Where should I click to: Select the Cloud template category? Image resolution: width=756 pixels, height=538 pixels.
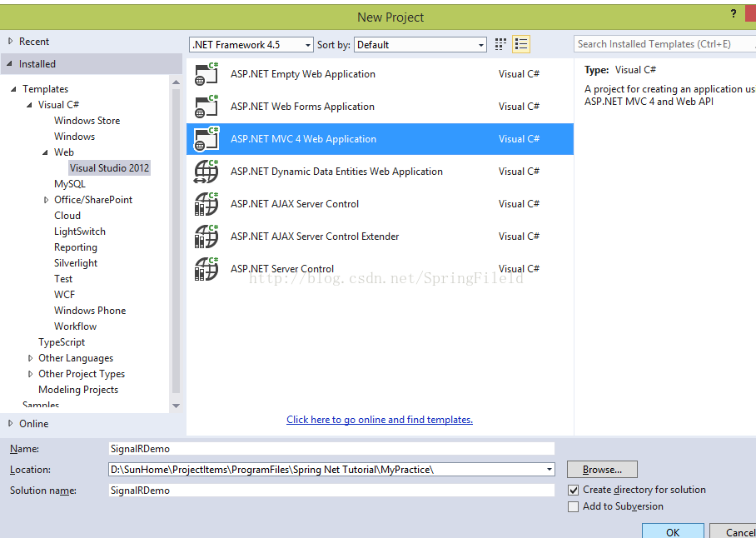point(67,216)
